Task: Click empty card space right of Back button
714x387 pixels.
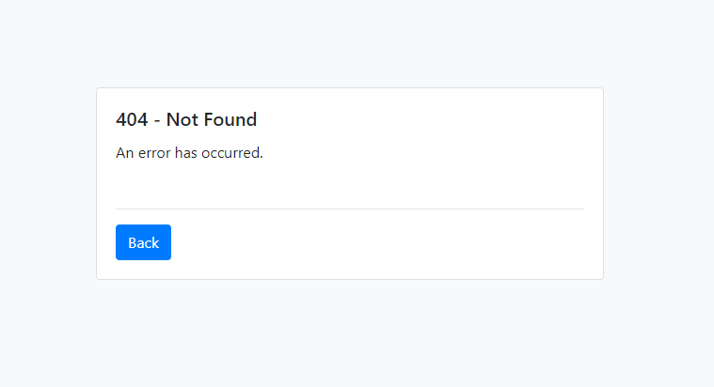Action: (376, 242)
